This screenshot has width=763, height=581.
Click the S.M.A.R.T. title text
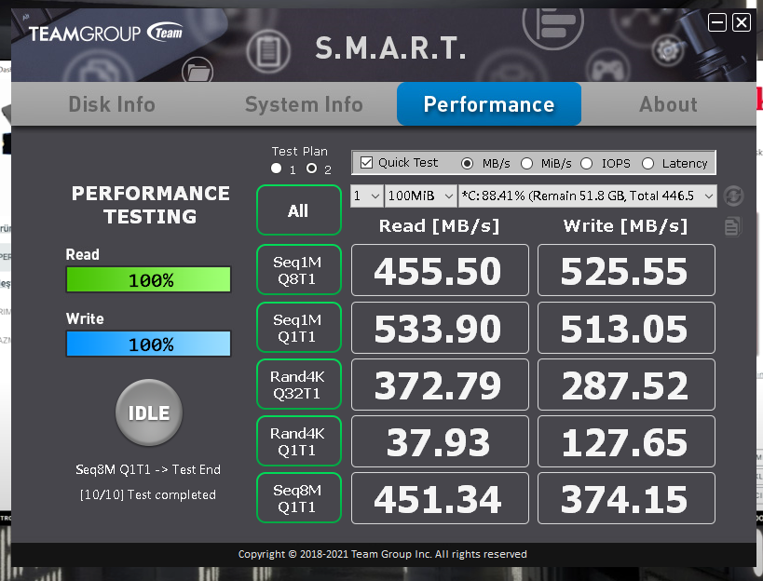pyautogui.click(x=390, y=48)
